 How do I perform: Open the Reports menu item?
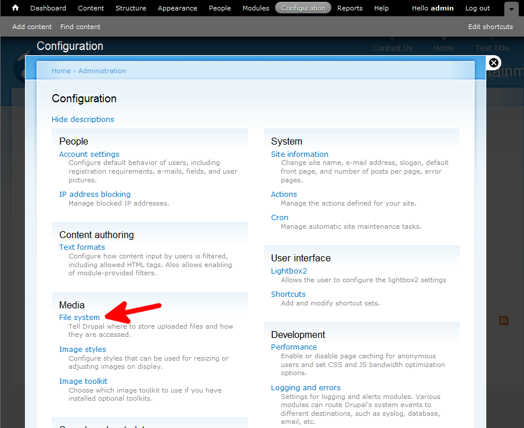(x=349, y=8)
